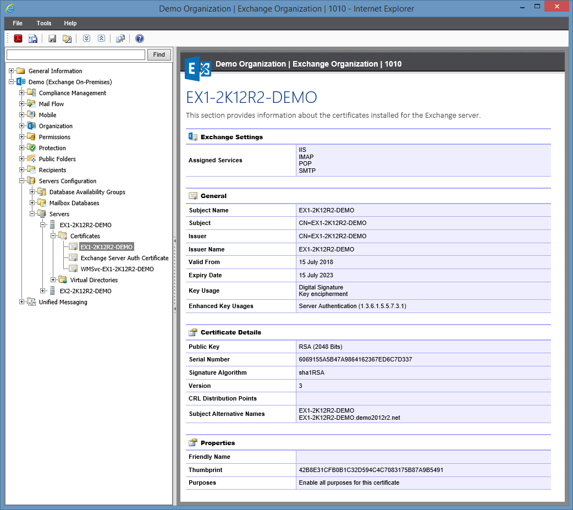The image size is (573, 510).
Task: Collapse the EX1-2K12R2-DEMO server node
Action: [x=43, y=225]
